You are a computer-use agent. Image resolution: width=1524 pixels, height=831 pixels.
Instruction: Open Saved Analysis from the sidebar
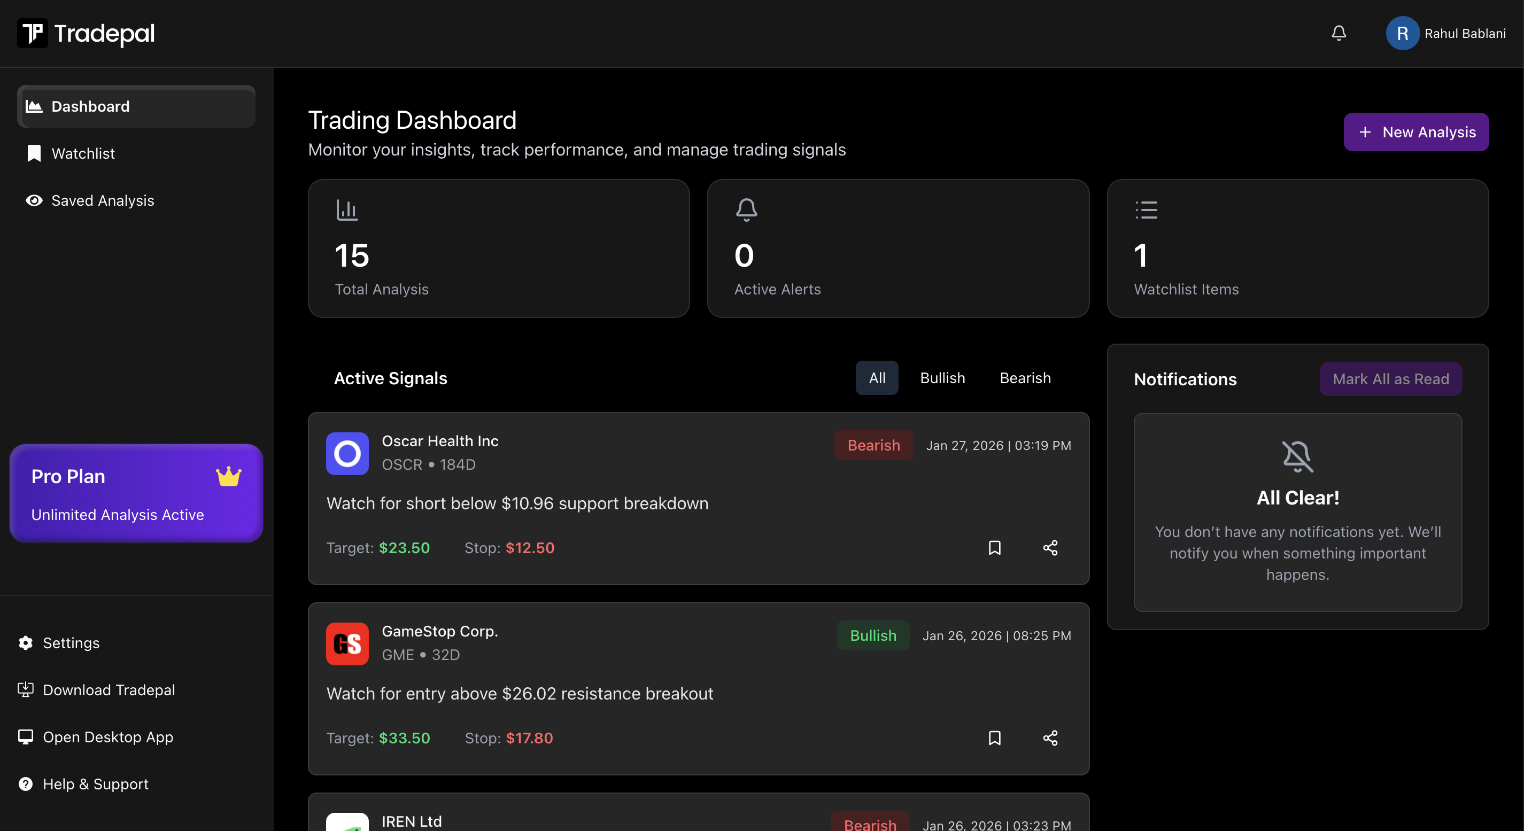click(x=102, y=200)
